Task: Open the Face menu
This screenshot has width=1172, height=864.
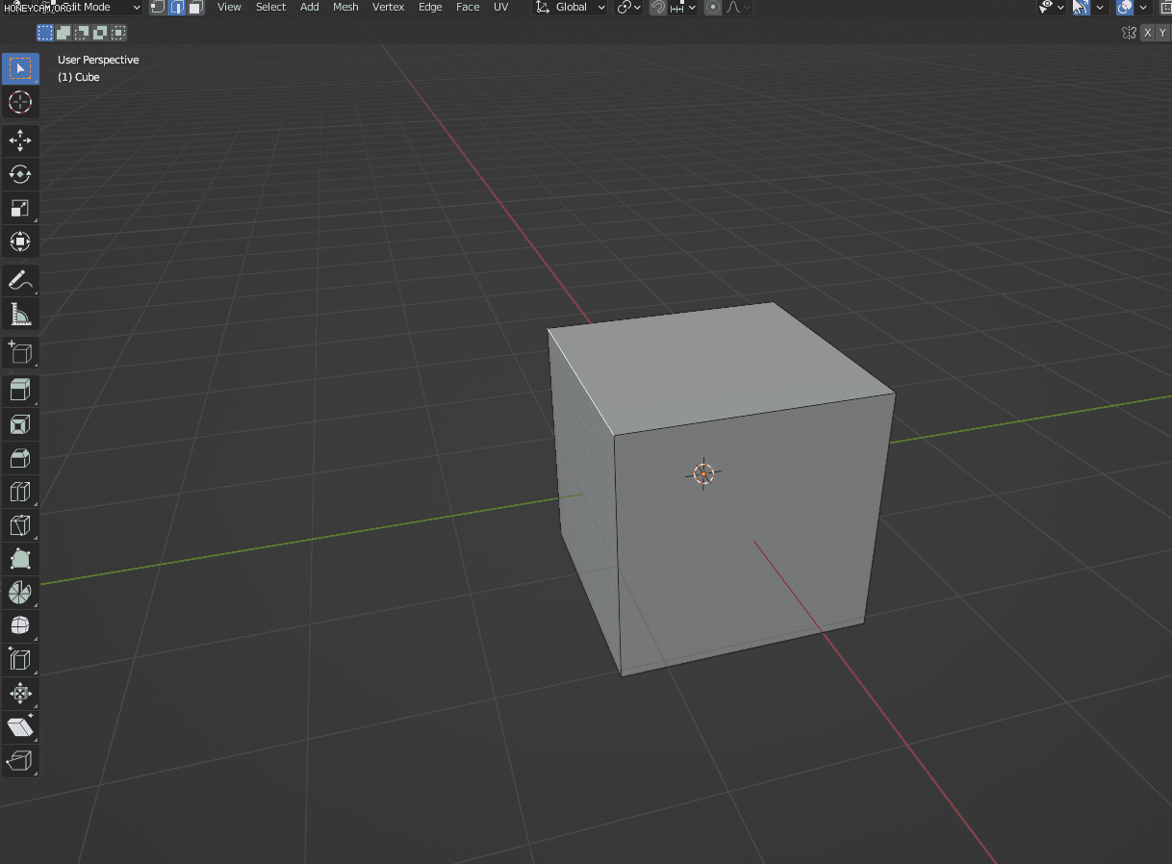Action: coord(468,8)
